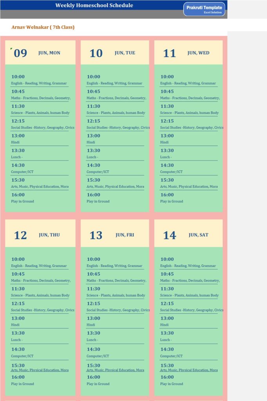The height and width of the screenshot is (401, 267).
Task: Click the JUN, MON day label
Action: tap(49, 53)
